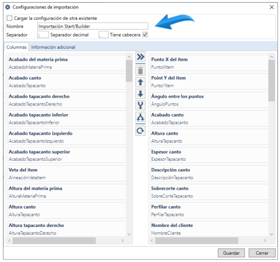280x262 pixels.
Task: Open the Información adicional tab
Action: (53, 47)
